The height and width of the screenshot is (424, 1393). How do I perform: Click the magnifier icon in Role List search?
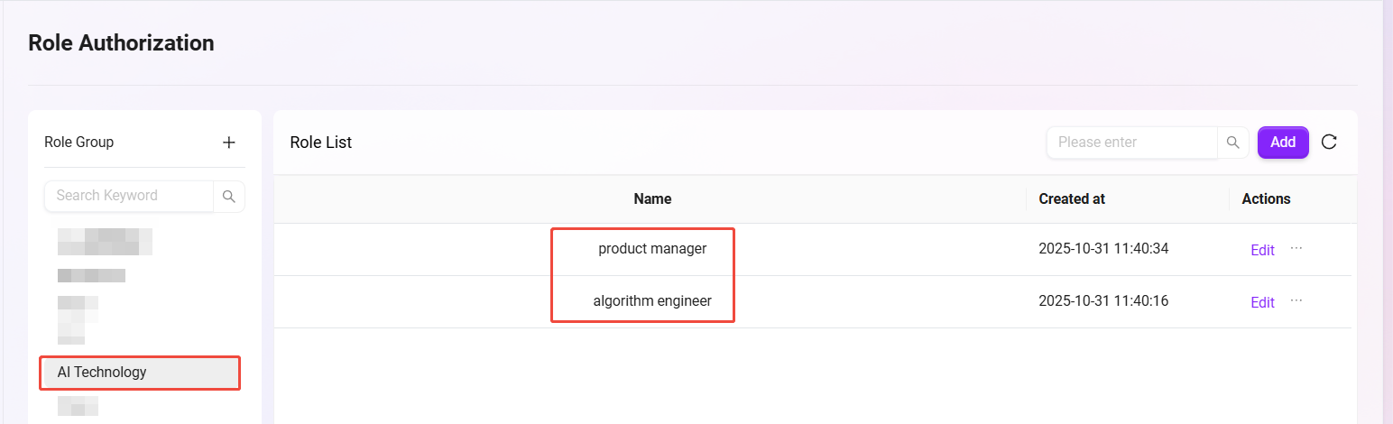[x=1232, y=143]
